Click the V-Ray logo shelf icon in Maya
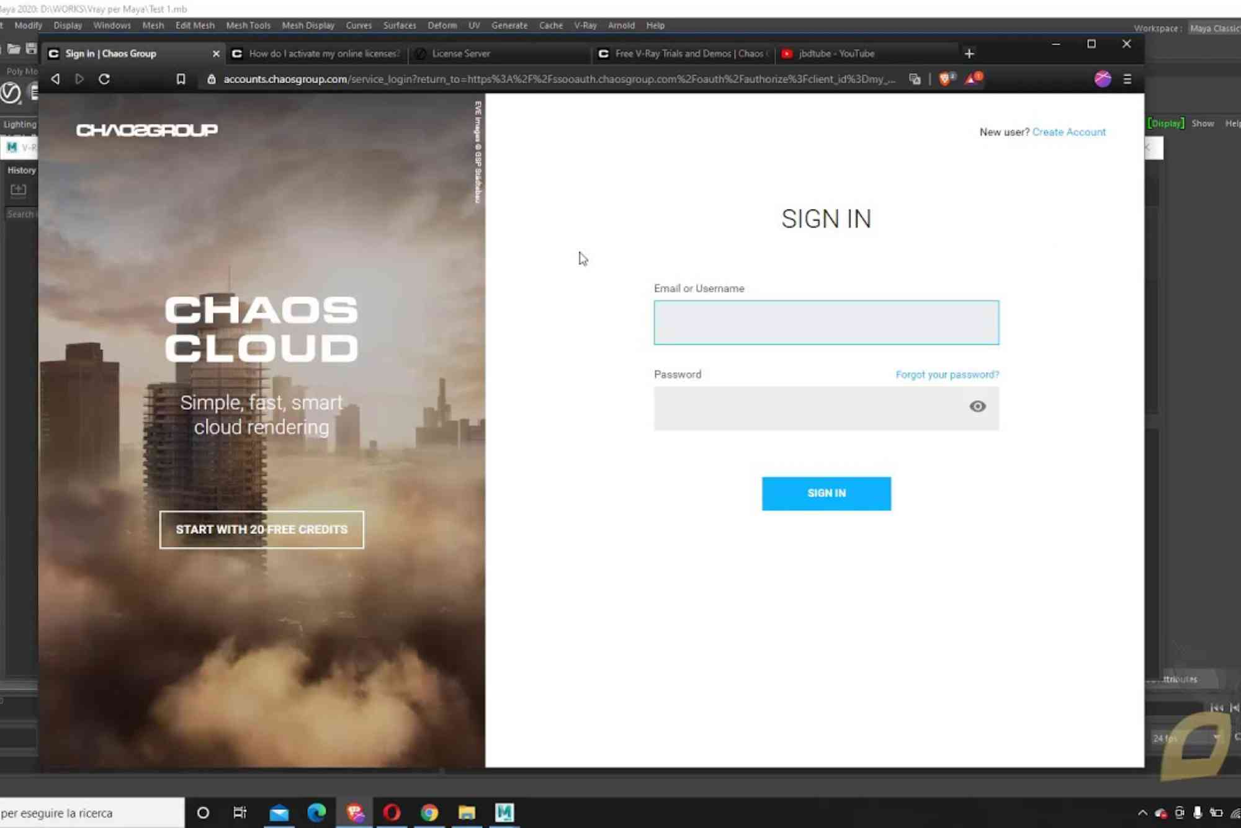1241x828 pixels. click(x=10, y=92)
